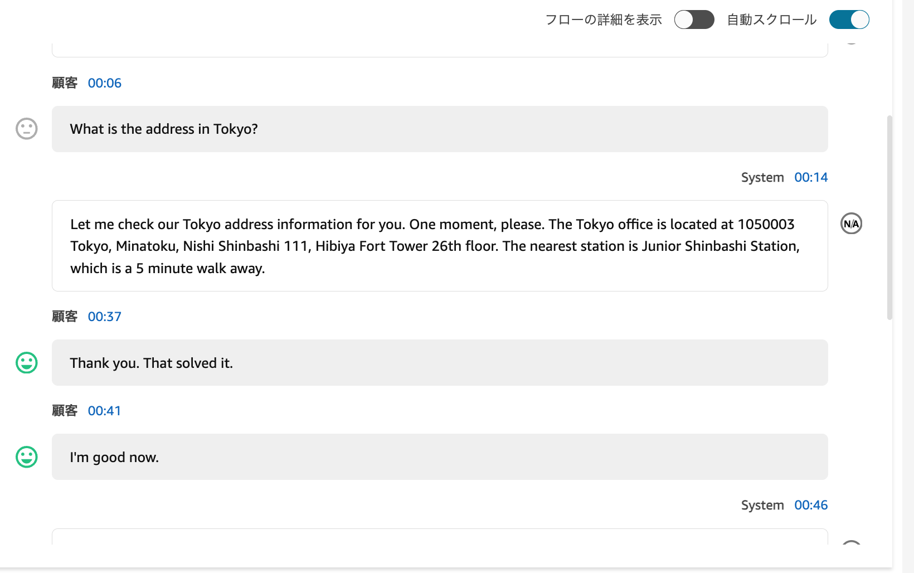Click neutral sentiment icon beside Tokyo address question

26,129
